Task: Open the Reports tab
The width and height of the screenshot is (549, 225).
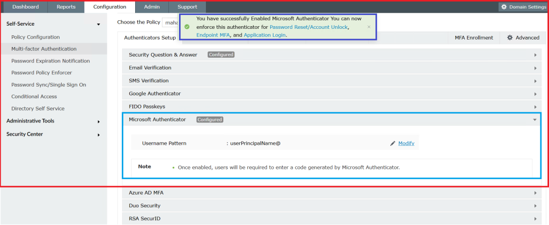Action: click(66, 7)
